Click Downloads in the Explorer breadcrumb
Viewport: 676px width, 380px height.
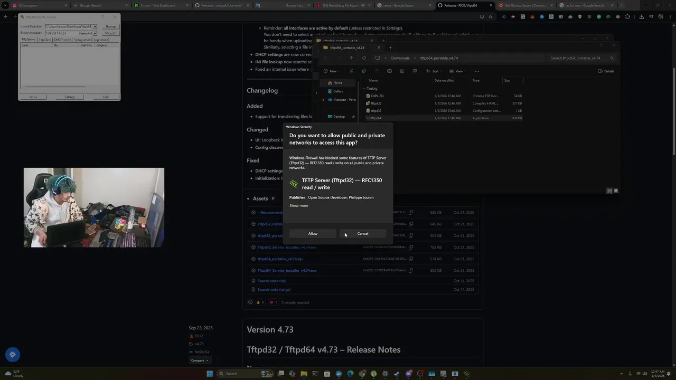tap(400, 58)
